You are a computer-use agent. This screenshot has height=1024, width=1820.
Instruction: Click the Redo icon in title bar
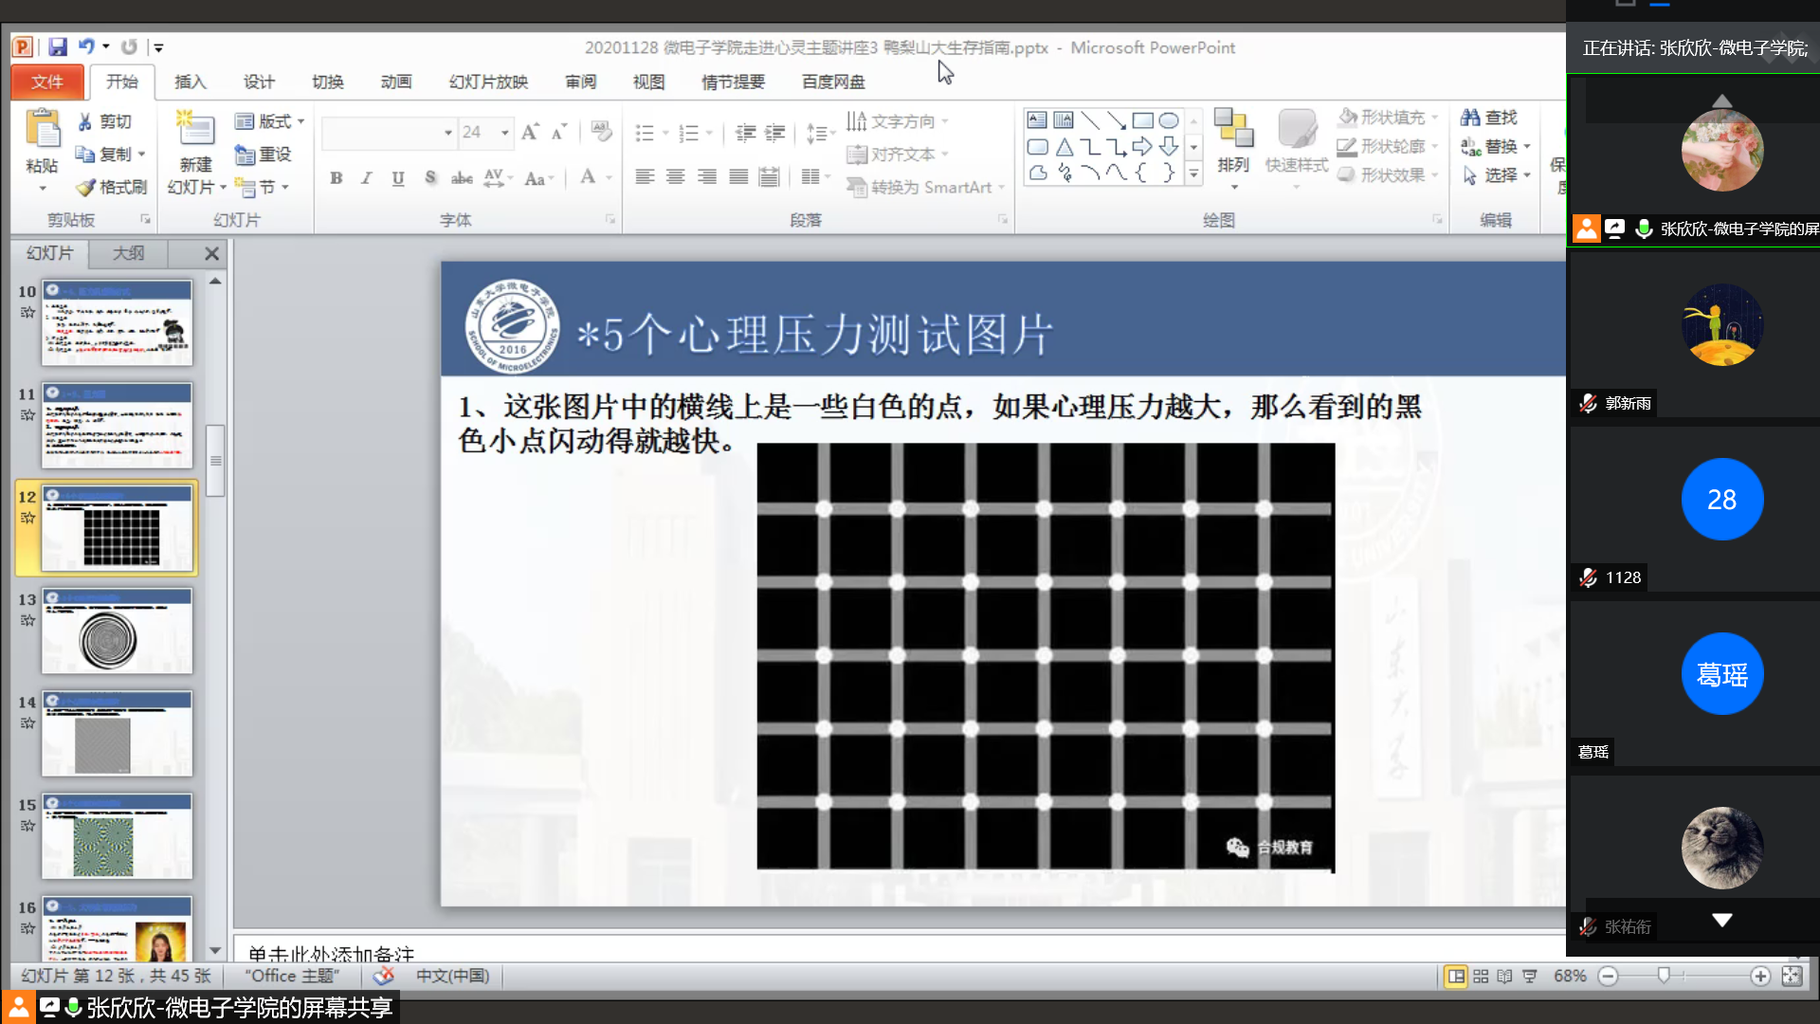tap(129, 46)
